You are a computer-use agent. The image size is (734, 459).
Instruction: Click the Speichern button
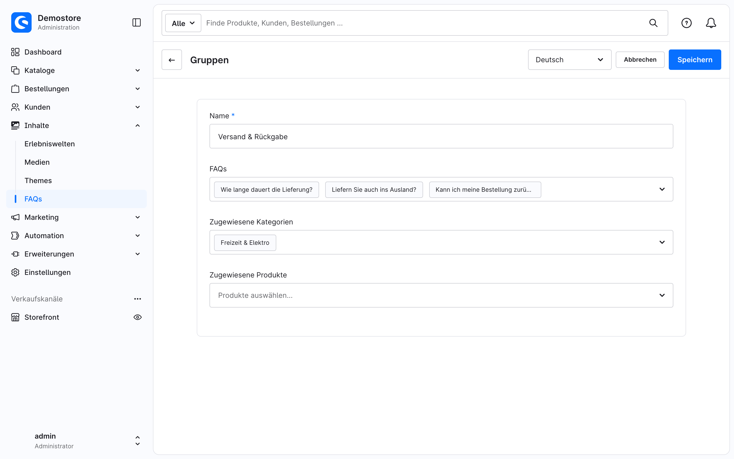tap(694, 60)
